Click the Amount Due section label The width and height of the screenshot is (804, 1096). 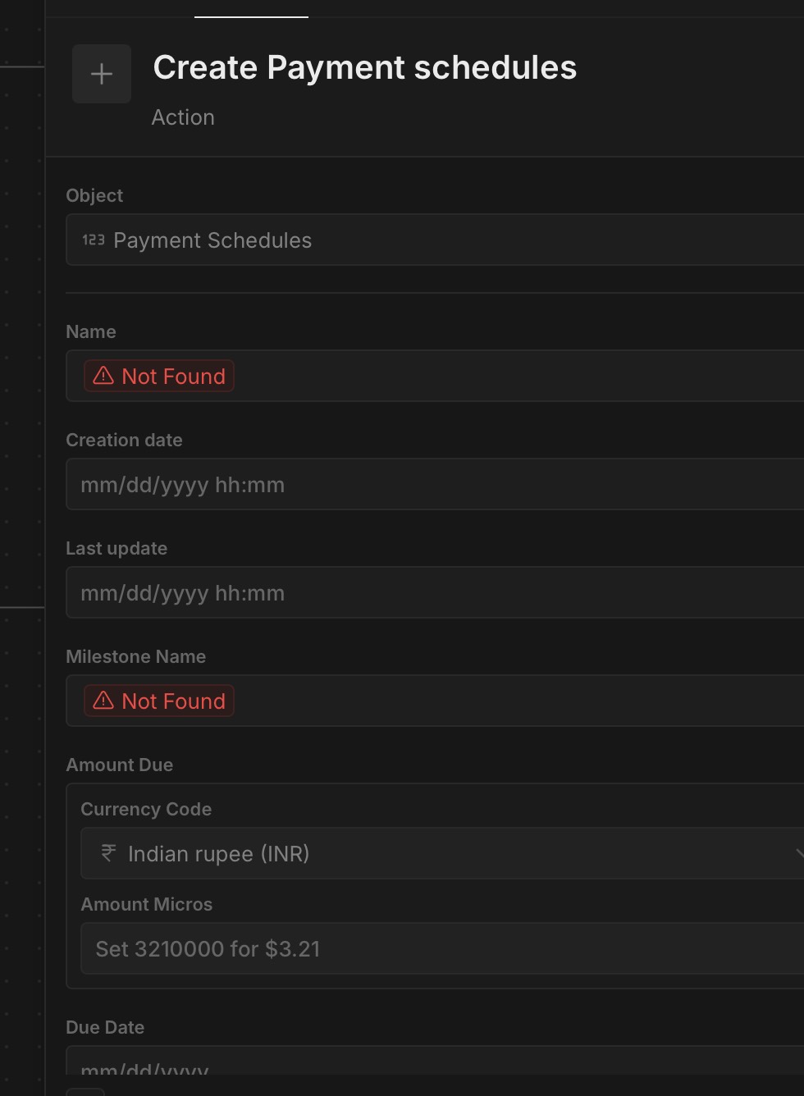coord(119,765)
